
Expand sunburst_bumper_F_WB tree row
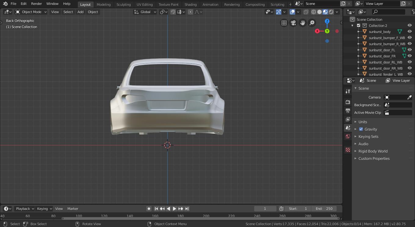[359, 38]
